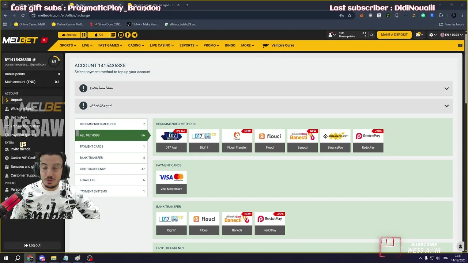
Task: Open the LIVE dropdown menu
Action: 87,45
